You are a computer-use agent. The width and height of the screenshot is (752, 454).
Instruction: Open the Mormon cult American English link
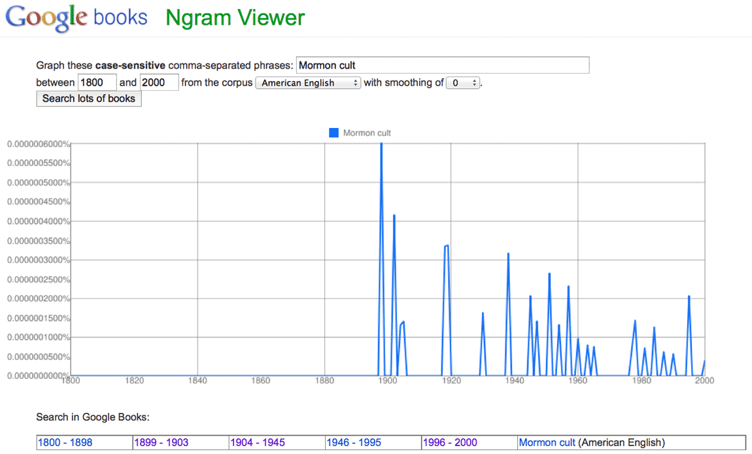click(547, 442)
